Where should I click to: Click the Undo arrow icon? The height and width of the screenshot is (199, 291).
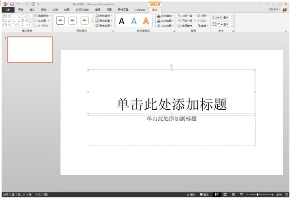coord(18,4)
